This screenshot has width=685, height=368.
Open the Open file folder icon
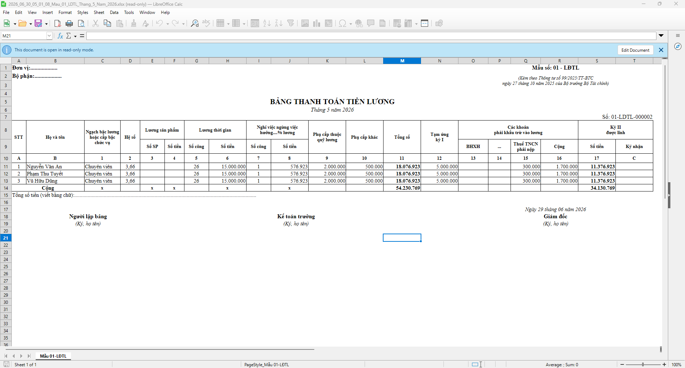22,24
